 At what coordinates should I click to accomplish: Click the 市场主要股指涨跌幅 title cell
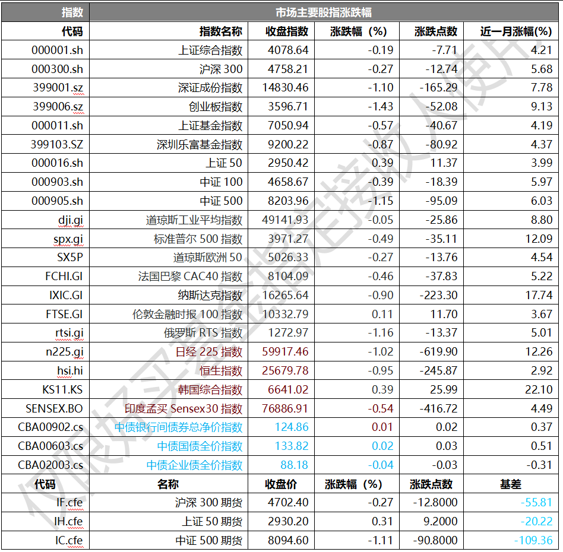coord(324,12)
